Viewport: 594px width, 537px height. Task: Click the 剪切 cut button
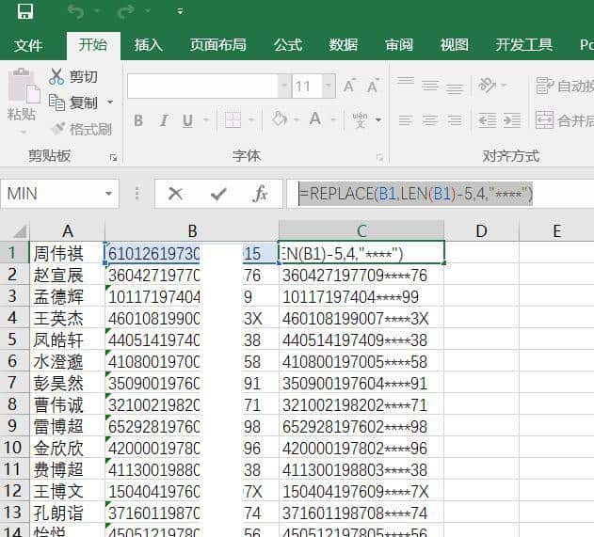click(x=73, y=77)
